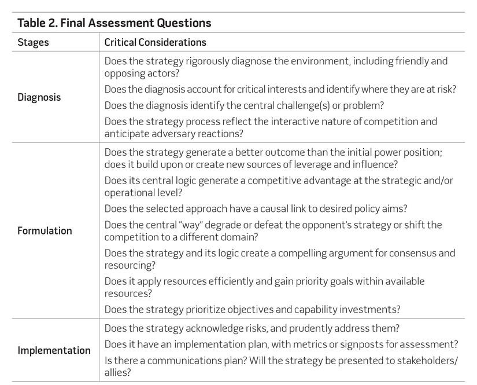Select the acknowledge risks question
Image resolution: width=477 pixels, height=385 pixels.
pyautogui.click(x=252, y=328)
